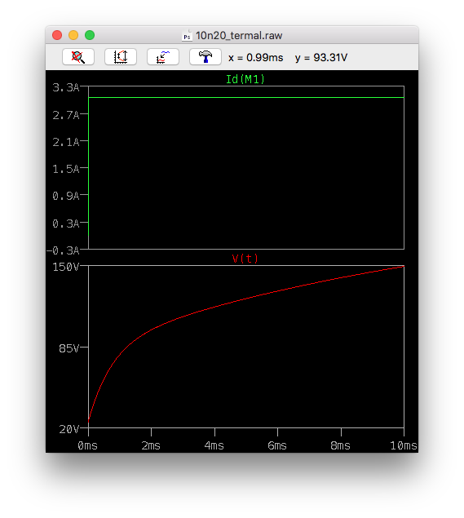Select the red V(t) trace label
The height and width of the screenshot is (518, 464).
click(245, 259)
